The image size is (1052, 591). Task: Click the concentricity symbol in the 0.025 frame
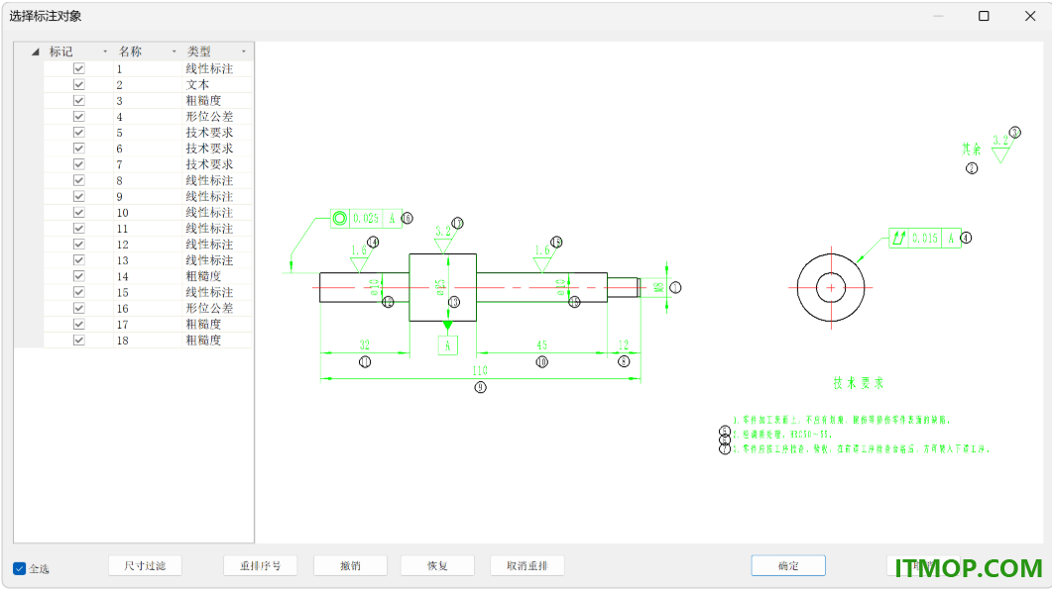(339, 219)
